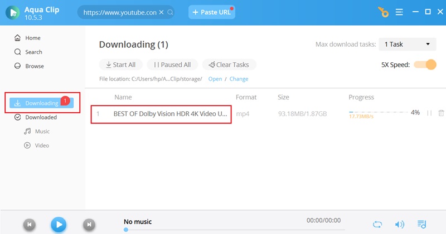The height and width of the screenshot is (234, 446).
Task: Click the Aqua Clip logo icon
Action: 12,13
